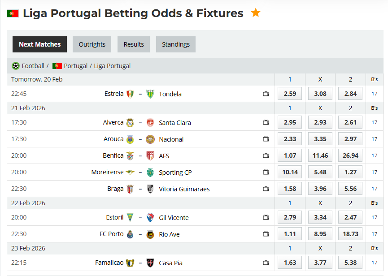The height and width of the screenshot is (276, 388).
Task: Click the 1.07 odds for Benfica home win
Action: click(x=289, y=155)
